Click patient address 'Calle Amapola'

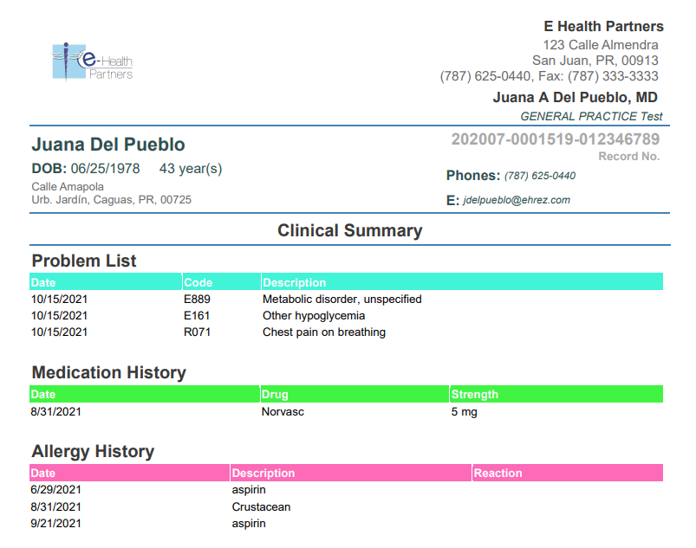pos(68,187)
